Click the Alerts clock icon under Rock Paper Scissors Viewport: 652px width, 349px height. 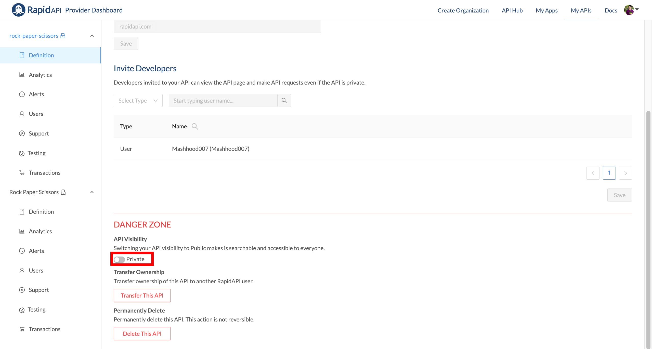[22, 251]
